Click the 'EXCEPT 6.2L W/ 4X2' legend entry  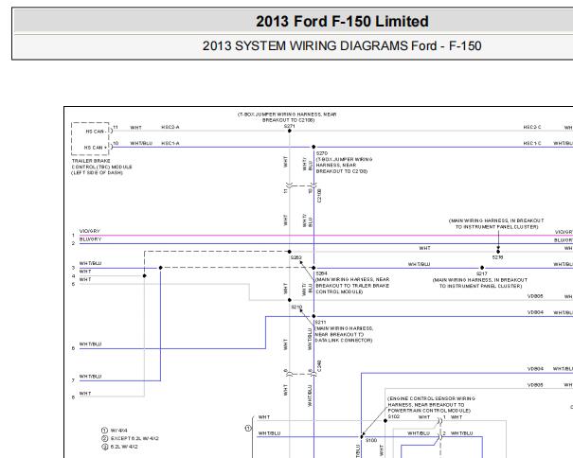[x=134, y=438]
